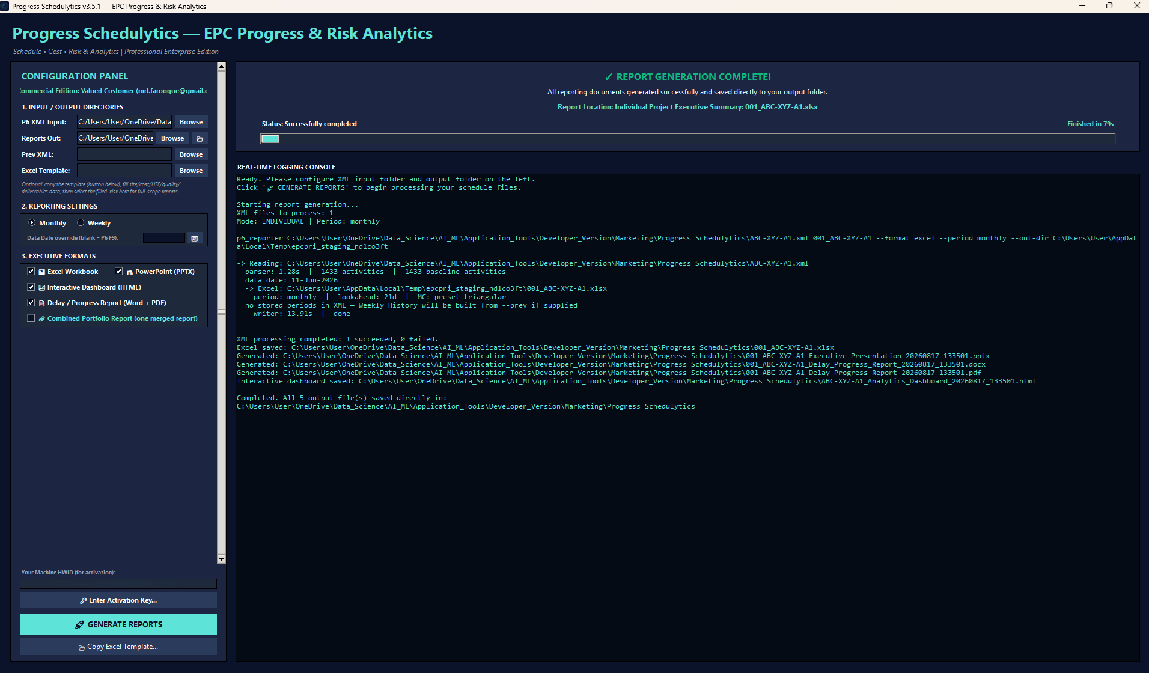Click the Combined Portfolio Report link icon
Viewport: 1149px width, 673px height.
pos(42,318)
